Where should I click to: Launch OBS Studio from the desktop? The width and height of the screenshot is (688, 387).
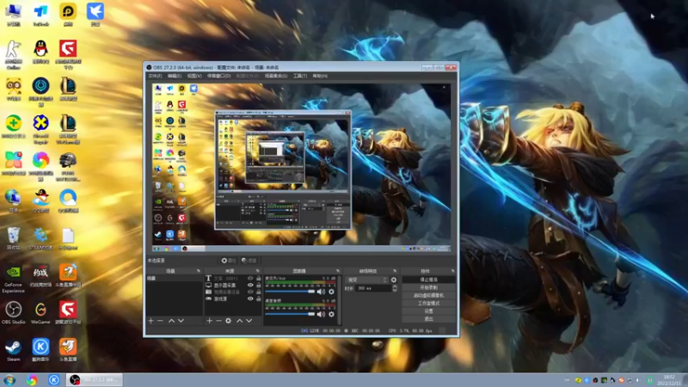[13, 312]
